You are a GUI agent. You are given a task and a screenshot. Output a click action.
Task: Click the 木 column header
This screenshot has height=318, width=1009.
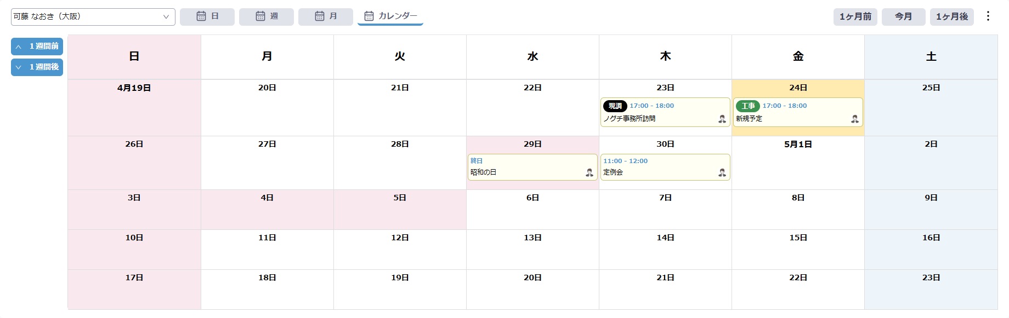pos(665,57)
